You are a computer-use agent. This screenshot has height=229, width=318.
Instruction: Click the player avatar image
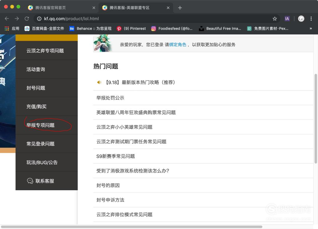click(x=103, y=43)
